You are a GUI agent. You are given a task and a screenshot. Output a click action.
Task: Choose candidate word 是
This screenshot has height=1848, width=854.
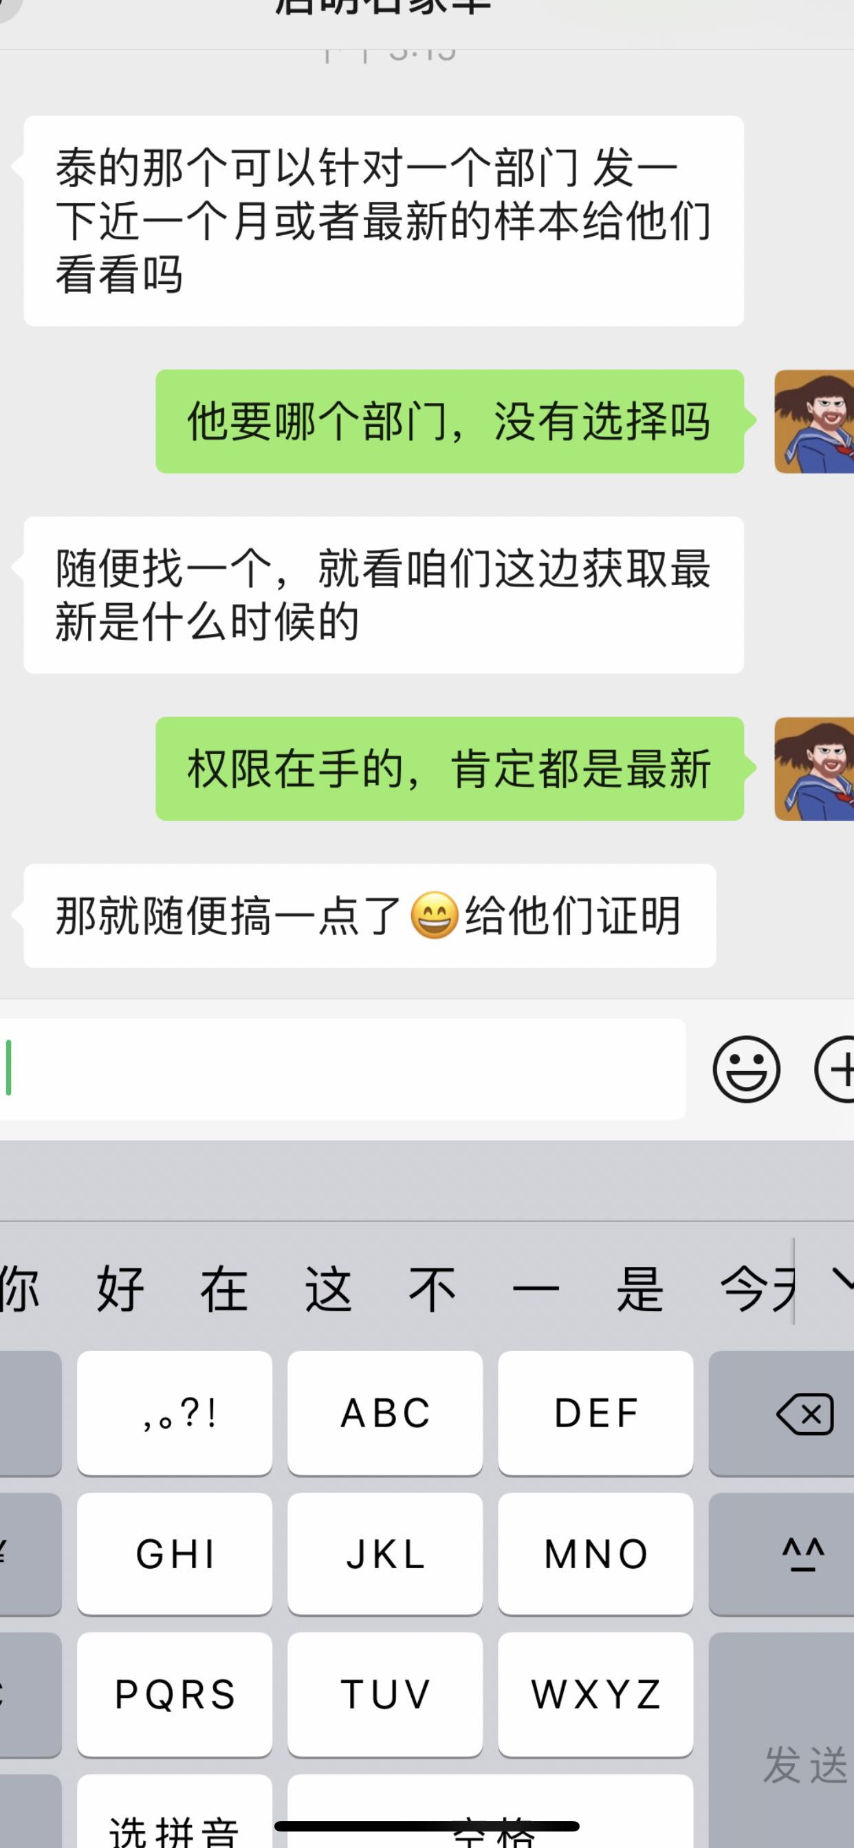pos(639,1289)
